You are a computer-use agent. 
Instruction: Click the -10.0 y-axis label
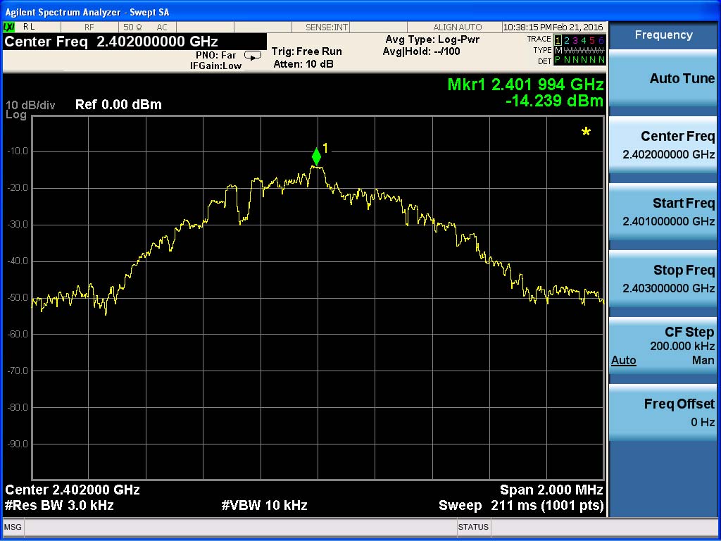point(17,151)
